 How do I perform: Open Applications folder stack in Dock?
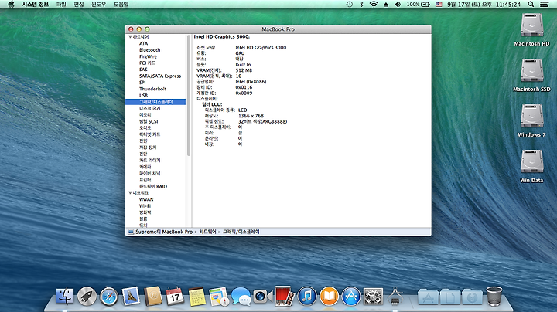tap(428, 297)
